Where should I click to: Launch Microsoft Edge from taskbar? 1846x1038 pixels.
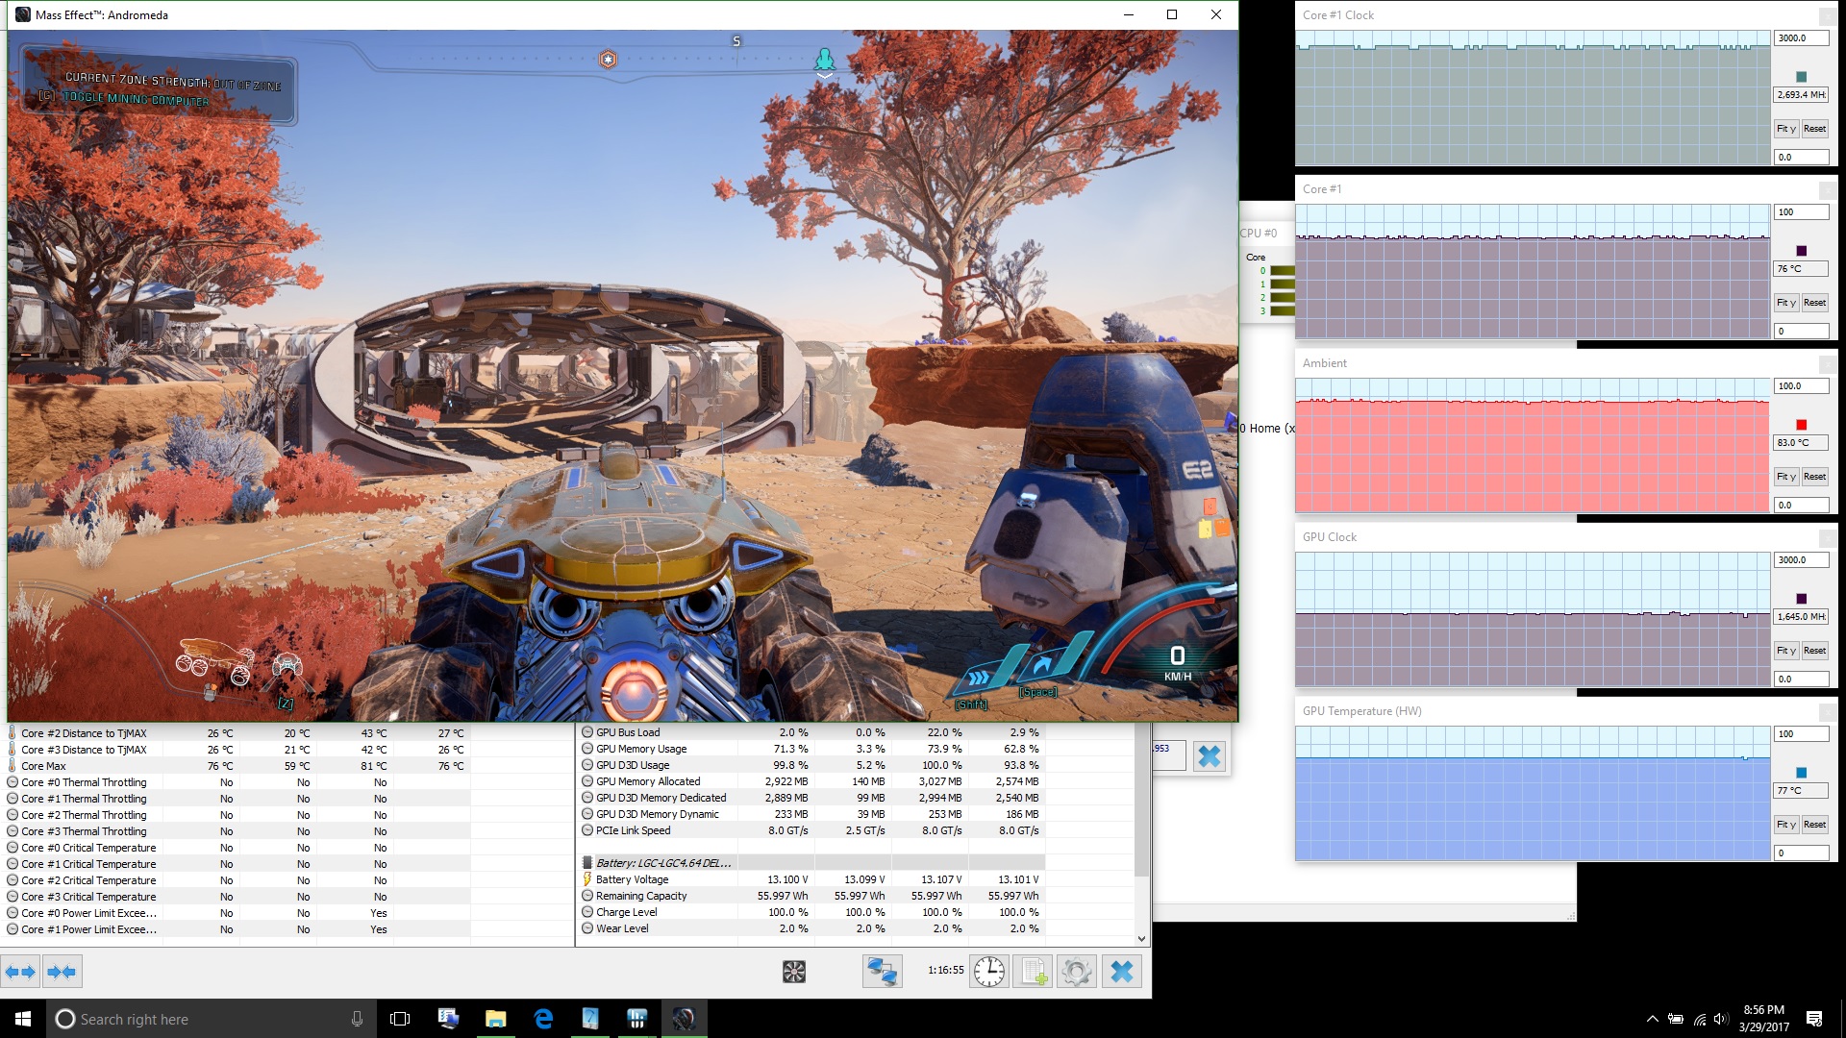pyautogui.click(x=543, y=1019)
